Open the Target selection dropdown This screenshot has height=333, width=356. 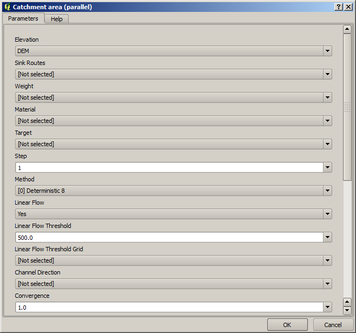coord(173,144)
